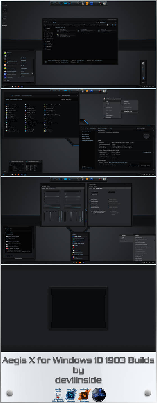
Task: Click System properties in Explorer toolbar
Action: (x=62, y=25)
